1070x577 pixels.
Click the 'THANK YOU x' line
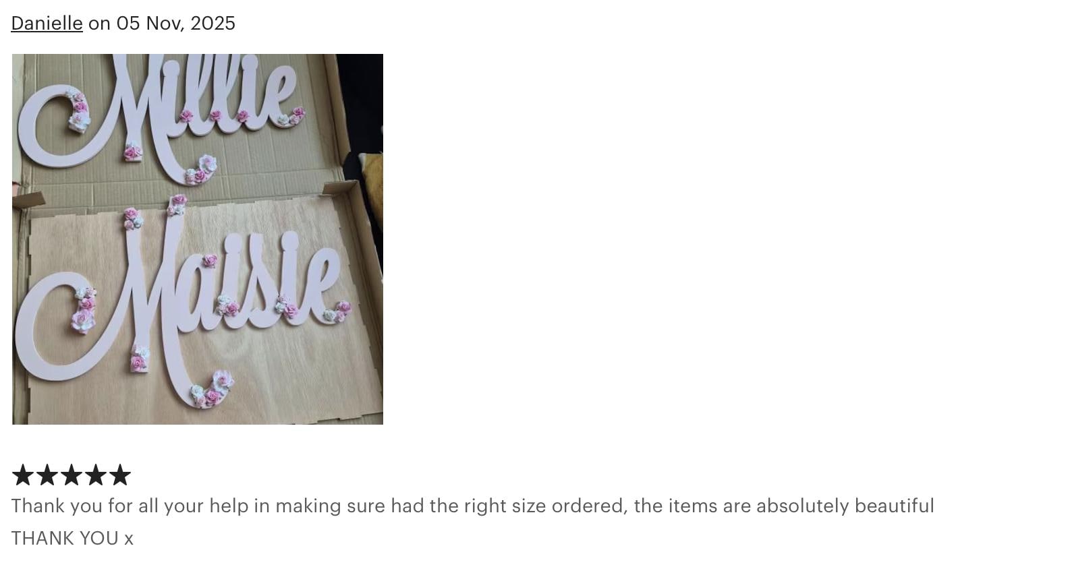click(x=72, y=539)
